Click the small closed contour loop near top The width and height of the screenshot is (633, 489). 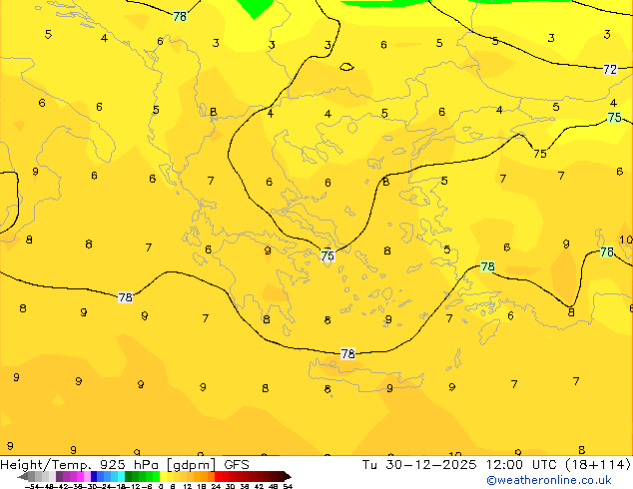346,67
